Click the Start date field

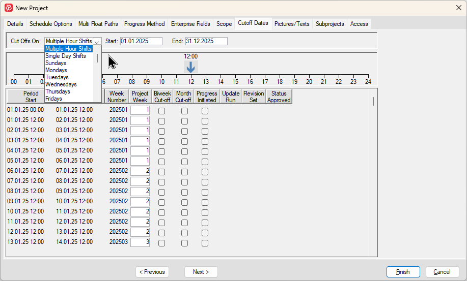click(x=141, y=41)
